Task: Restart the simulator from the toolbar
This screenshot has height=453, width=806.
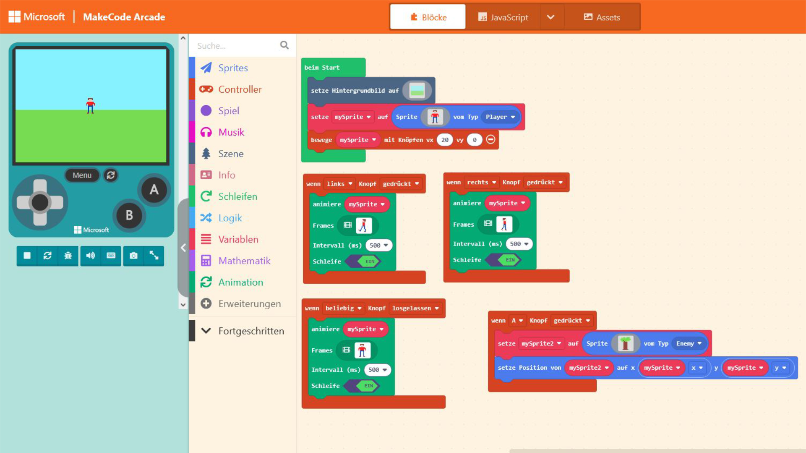Action: click(x=48, y=255)
